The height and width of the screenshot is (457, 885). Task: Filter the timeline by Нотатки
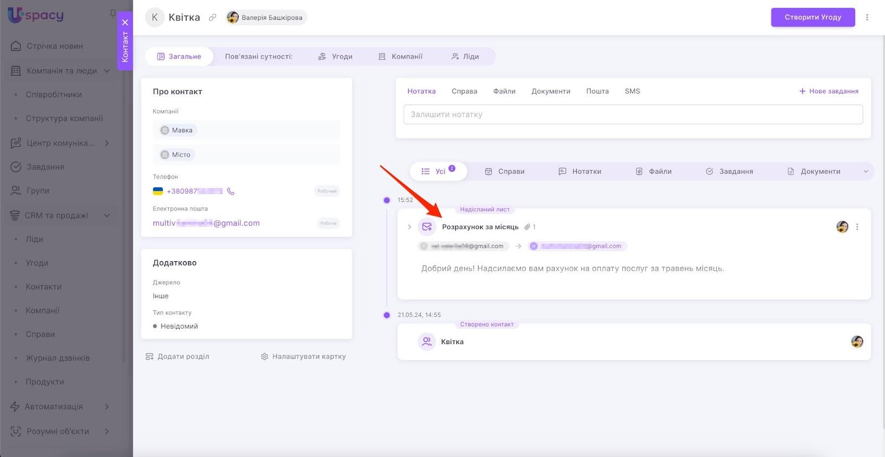(580, 172)
